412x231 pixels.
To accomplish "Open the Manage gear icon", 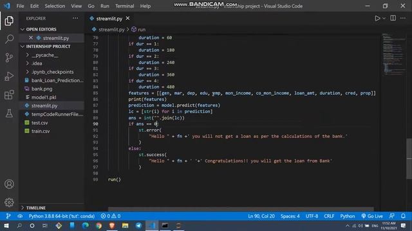I will click(9, 202).
